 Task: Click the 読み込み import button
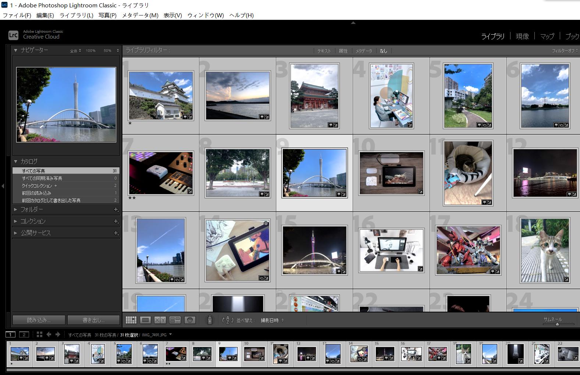[39, 320]
